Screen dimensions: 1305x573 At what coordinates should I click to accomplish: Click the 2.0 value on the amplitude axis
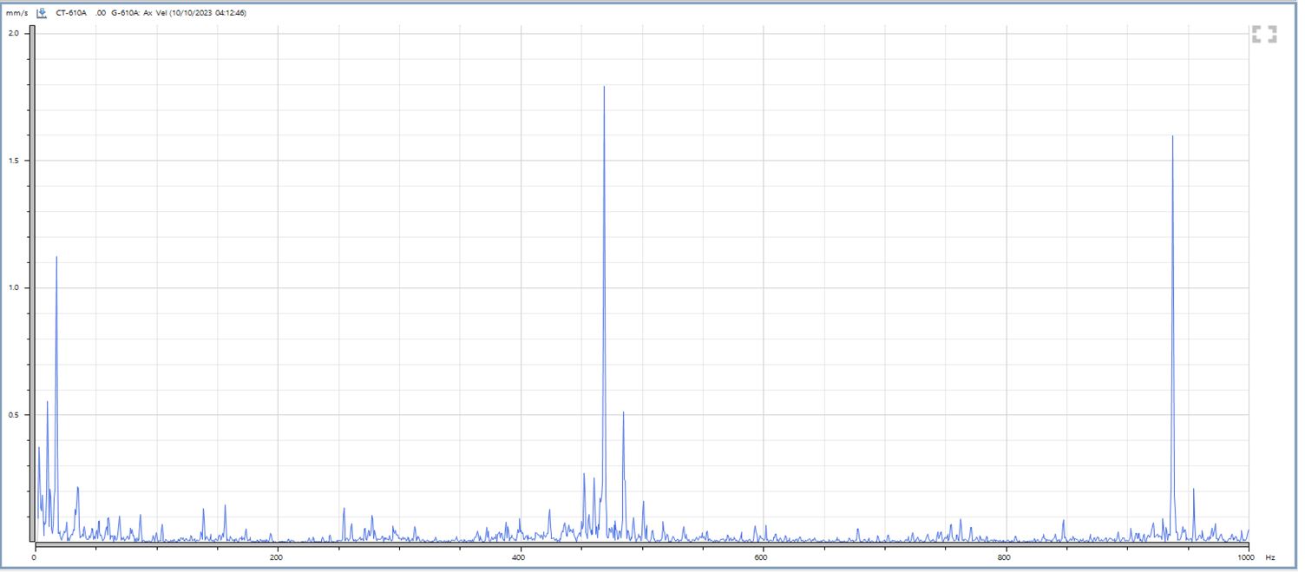[x=14, y=33]
